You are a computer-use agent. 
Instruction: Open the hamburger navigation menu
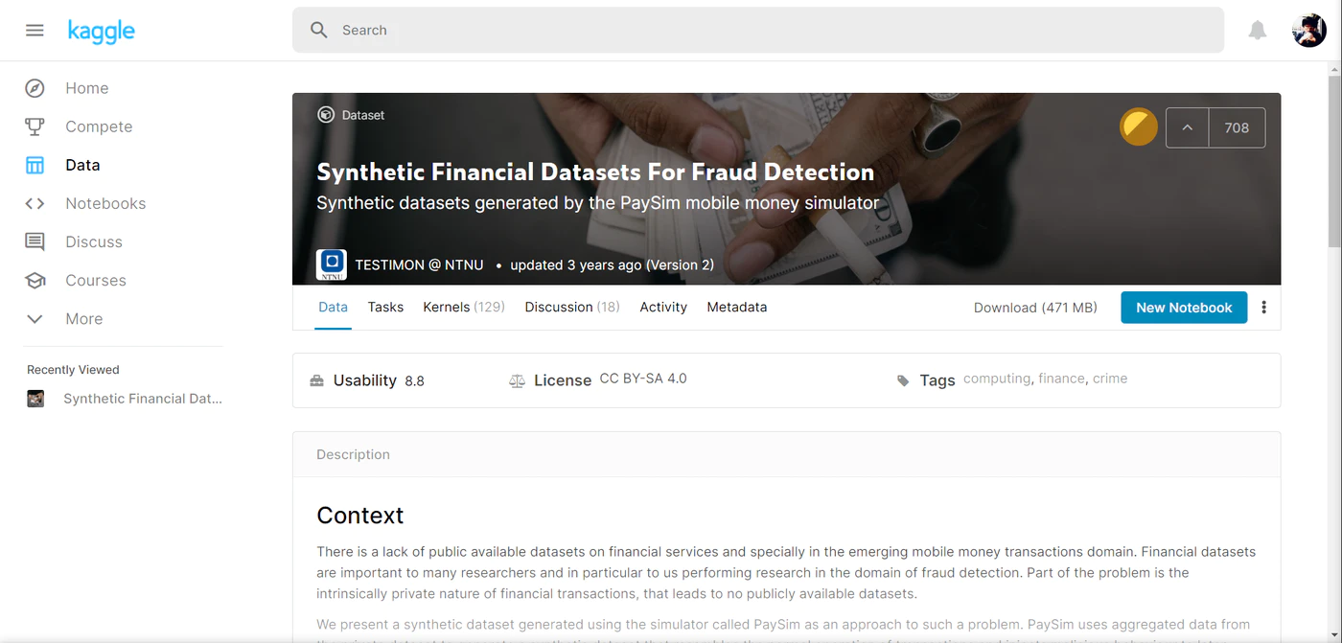(x=35, y=31)
